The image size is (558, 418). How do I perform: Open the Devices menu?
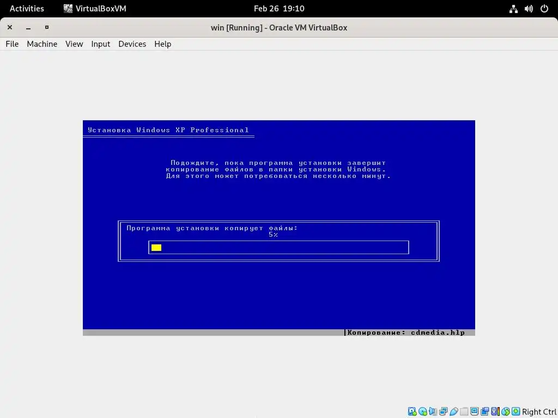tap(132, 44)
